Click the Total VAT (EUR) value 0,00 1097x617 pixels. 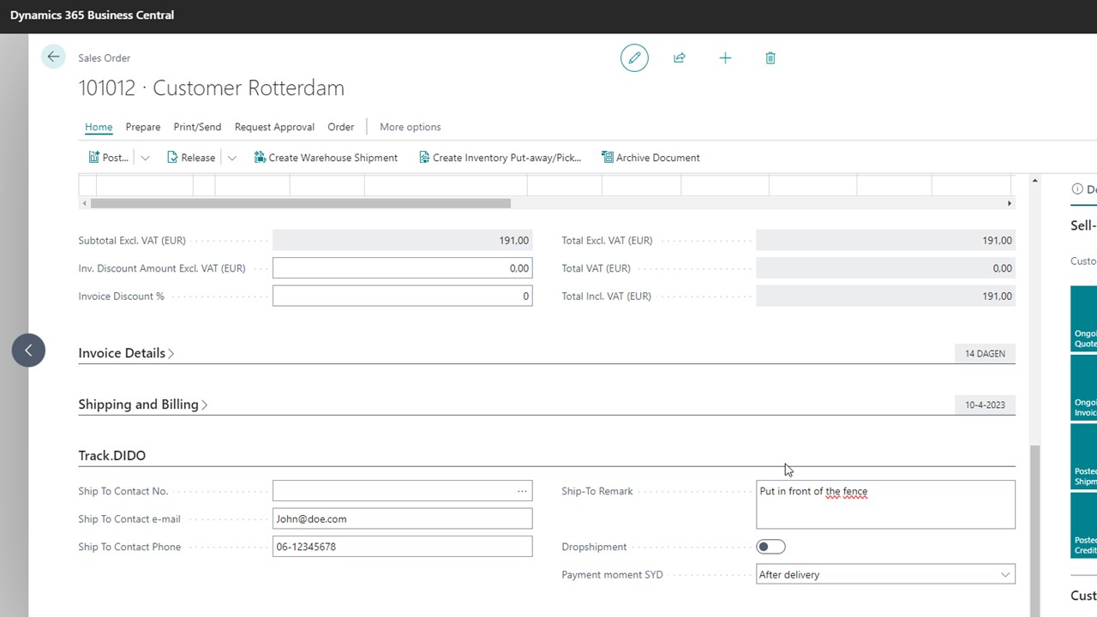coord(885,268)
